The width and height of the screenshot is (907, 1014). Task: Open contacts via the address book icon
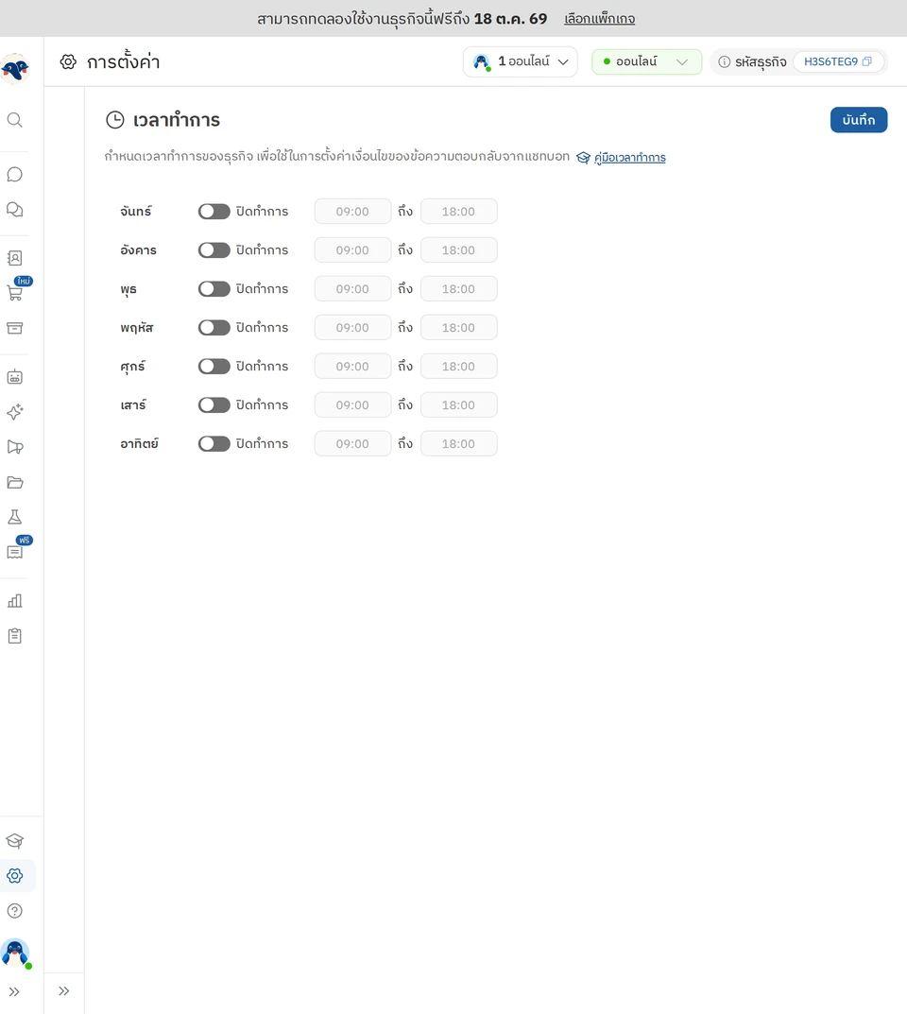15,258
